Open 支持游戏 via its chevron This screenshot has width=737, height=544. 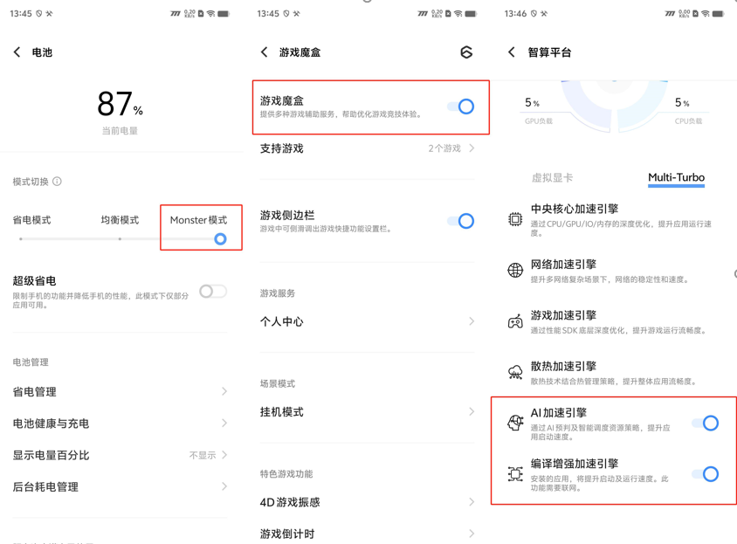tap(472, 148)
